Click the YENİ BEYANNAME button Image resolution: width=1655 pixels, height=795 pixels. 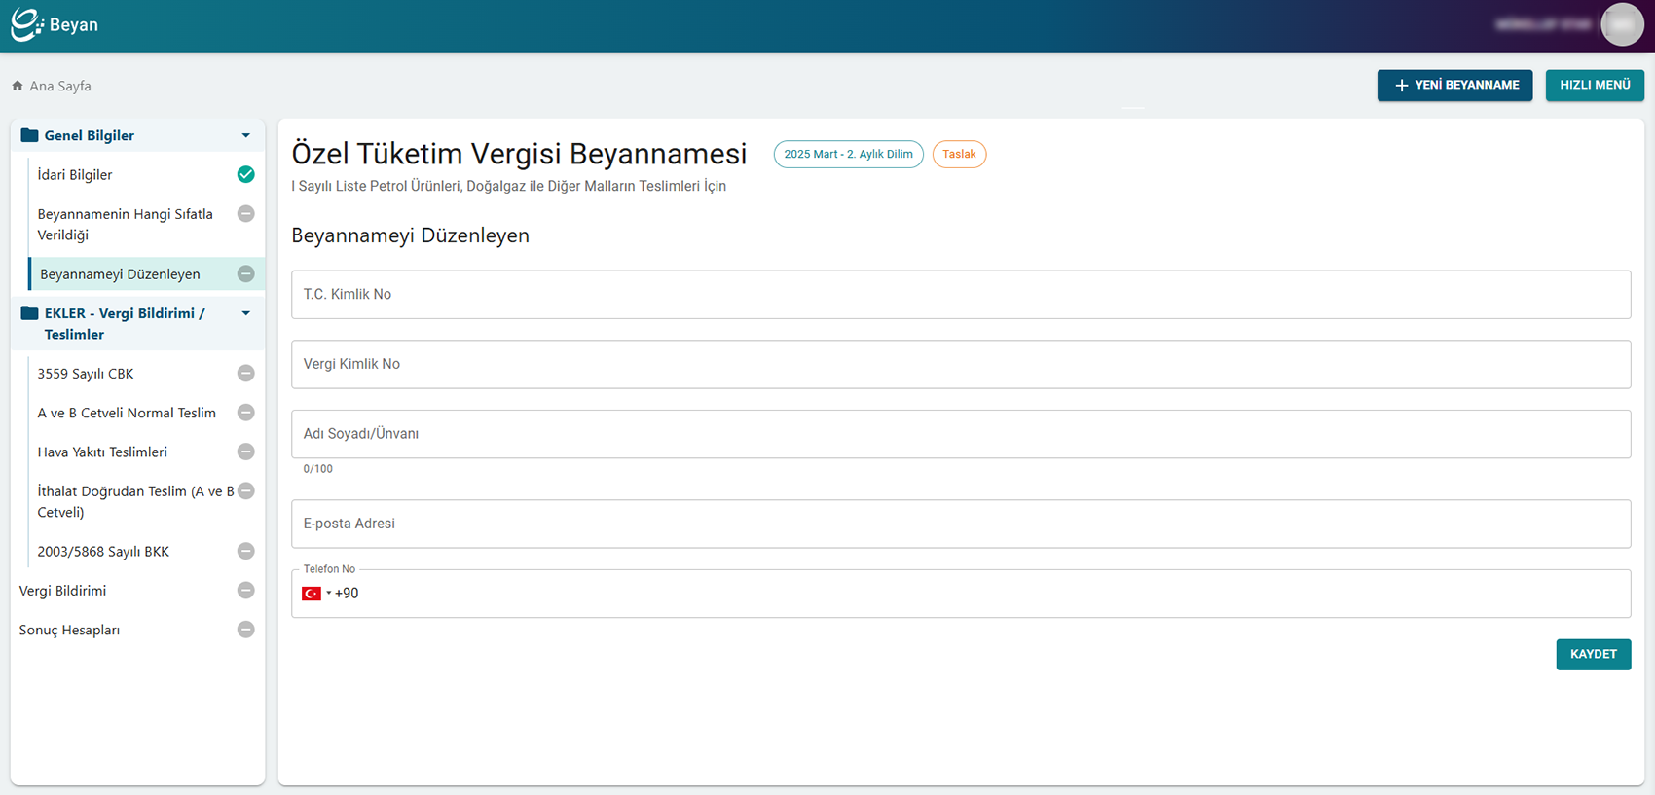1454,86
